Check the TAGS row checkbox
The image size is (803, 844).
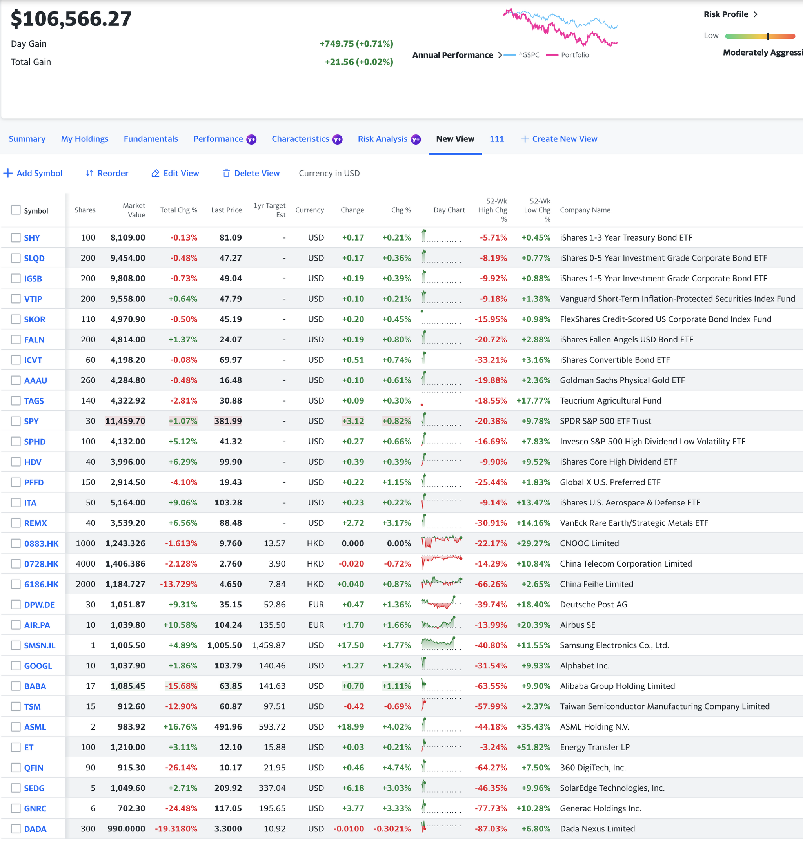16,401
